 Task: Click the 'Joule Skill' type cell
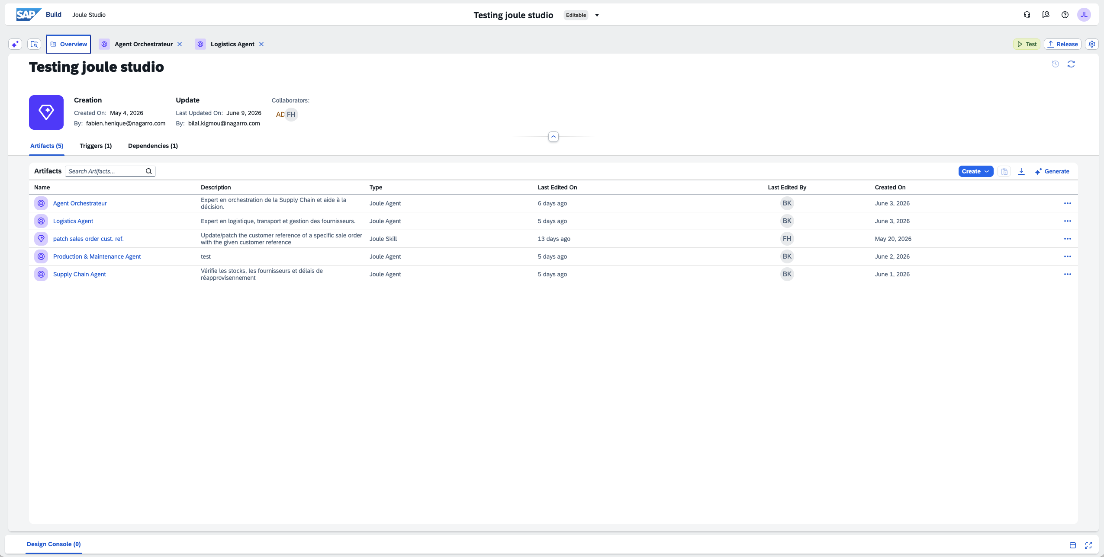[x=383, y=239]
